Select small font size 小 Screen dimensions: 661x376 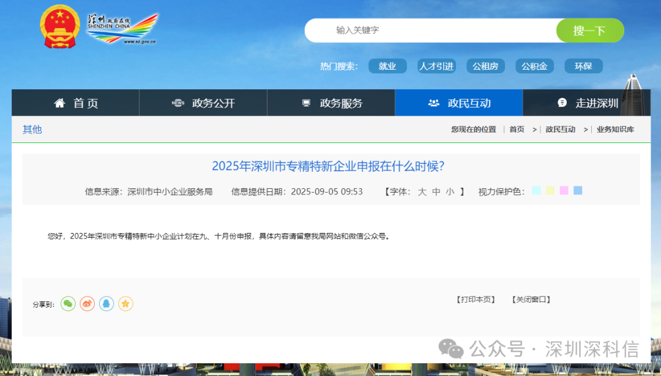coord(449,191)
